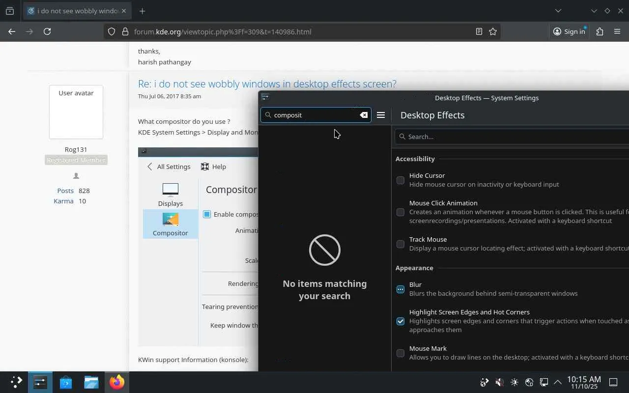Screen dimensions: 629x393
Task: Open the System Settings hamburger menu
Action: click(x=381, y=115)
